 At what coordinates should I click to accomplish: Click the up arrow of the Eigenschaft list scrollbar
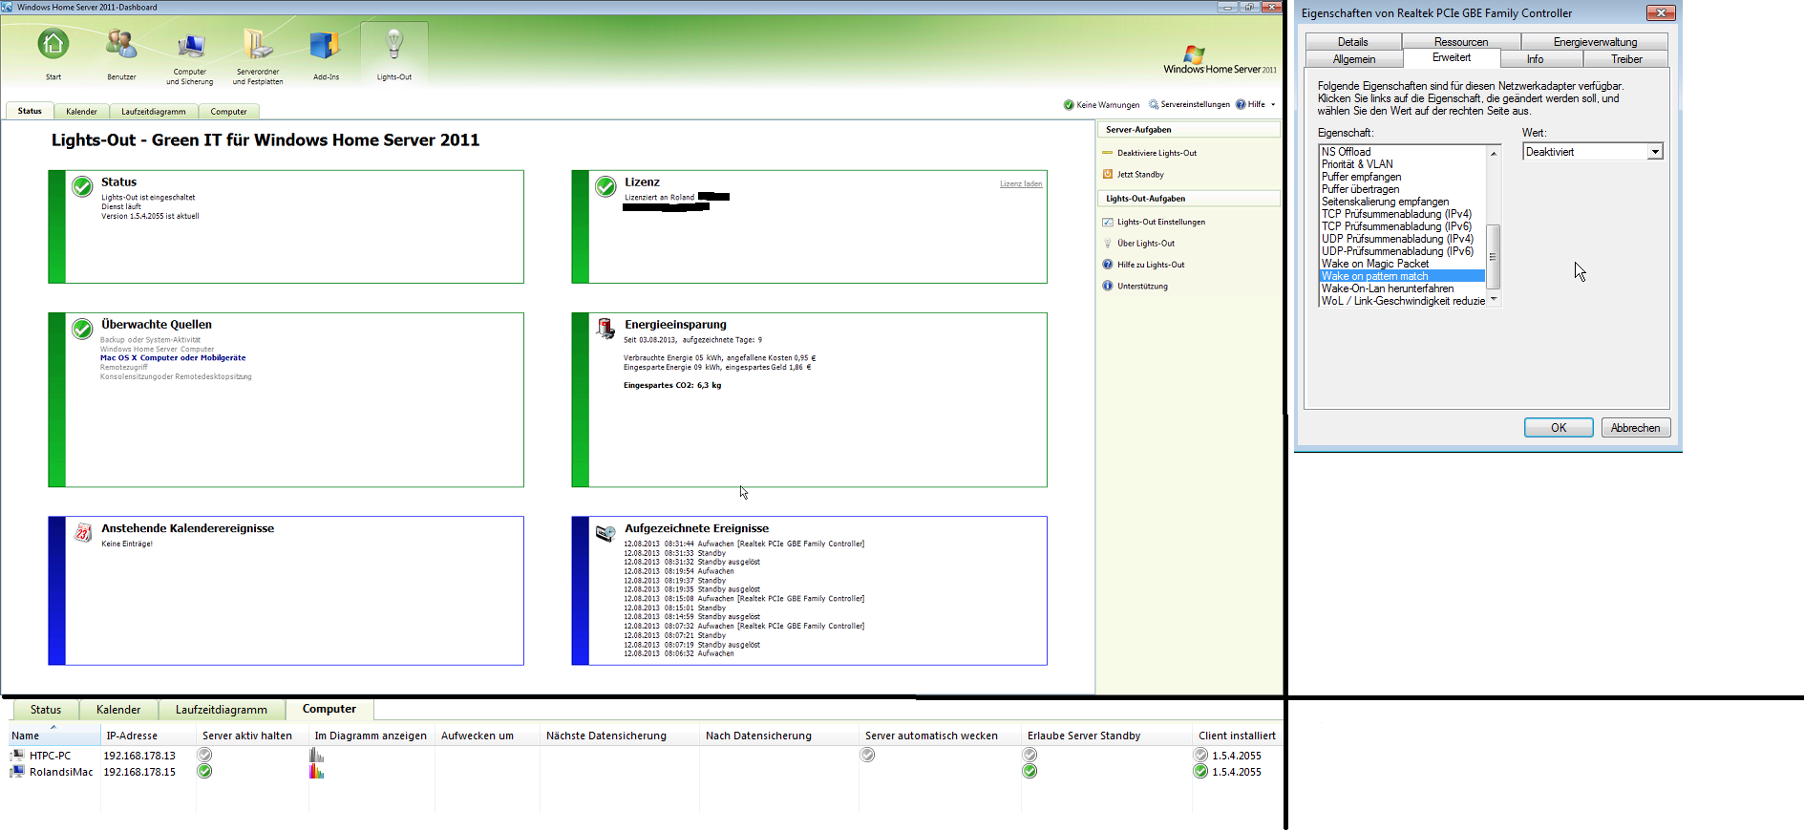pos(1494,153)
